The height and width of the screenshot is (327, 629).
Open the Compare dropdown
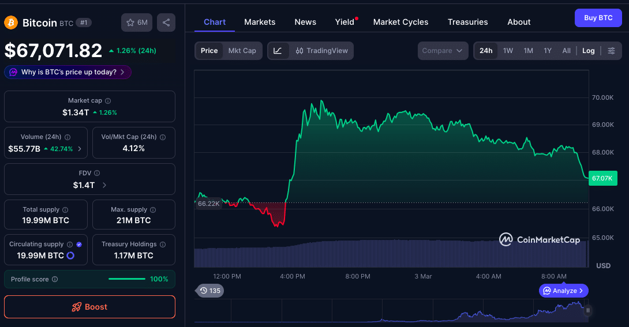[x=443, y=51]
